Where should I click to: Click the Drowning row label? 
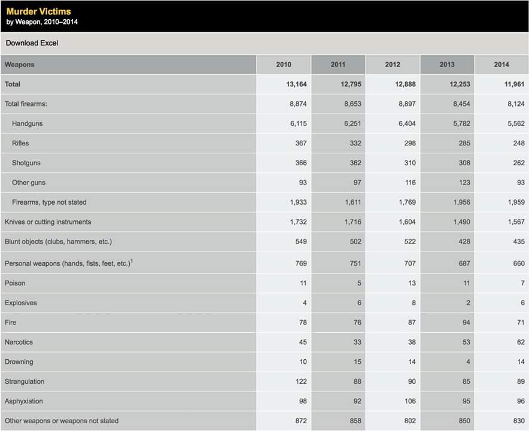[19, 362]
